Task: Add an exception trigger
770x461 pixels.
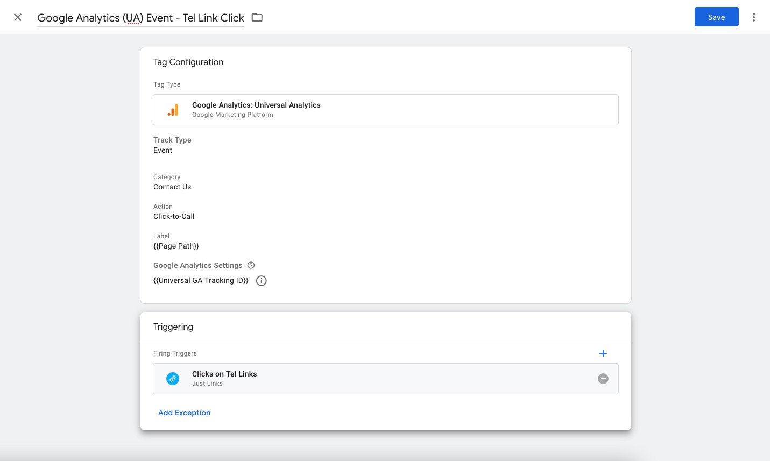Action: coord(184,413)
